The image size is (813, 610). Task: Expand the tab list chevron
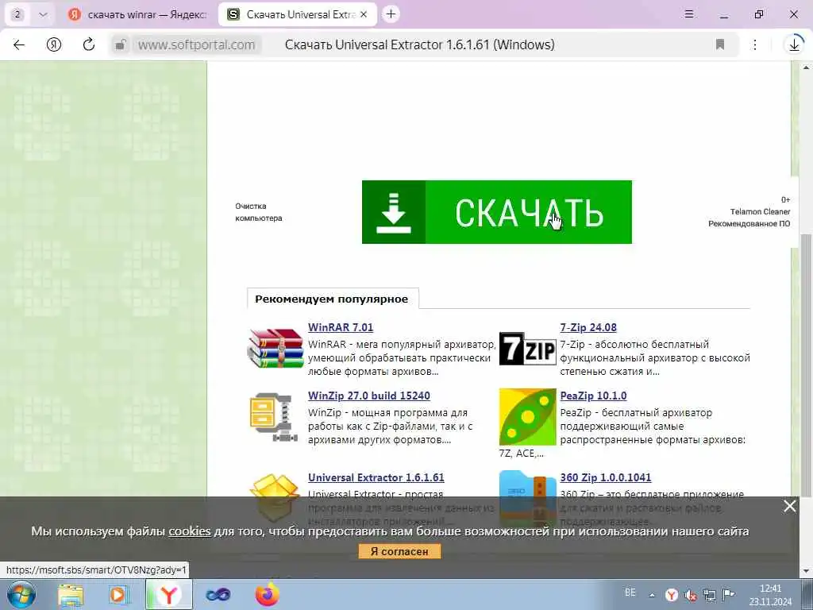[43, 14]
